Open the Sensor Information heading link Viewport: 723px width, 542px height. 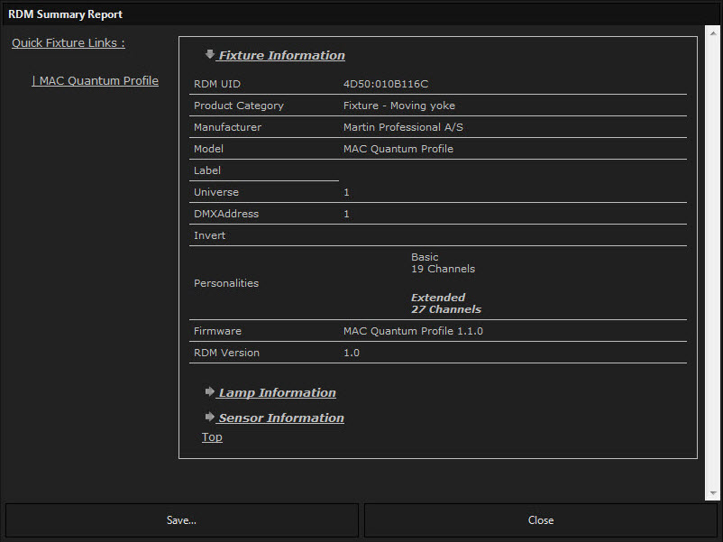click(281, 418)
